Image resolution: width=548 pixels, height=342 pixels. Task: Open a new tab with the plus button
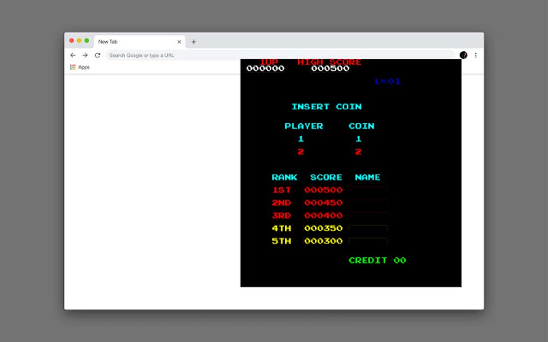coord(193,41)
